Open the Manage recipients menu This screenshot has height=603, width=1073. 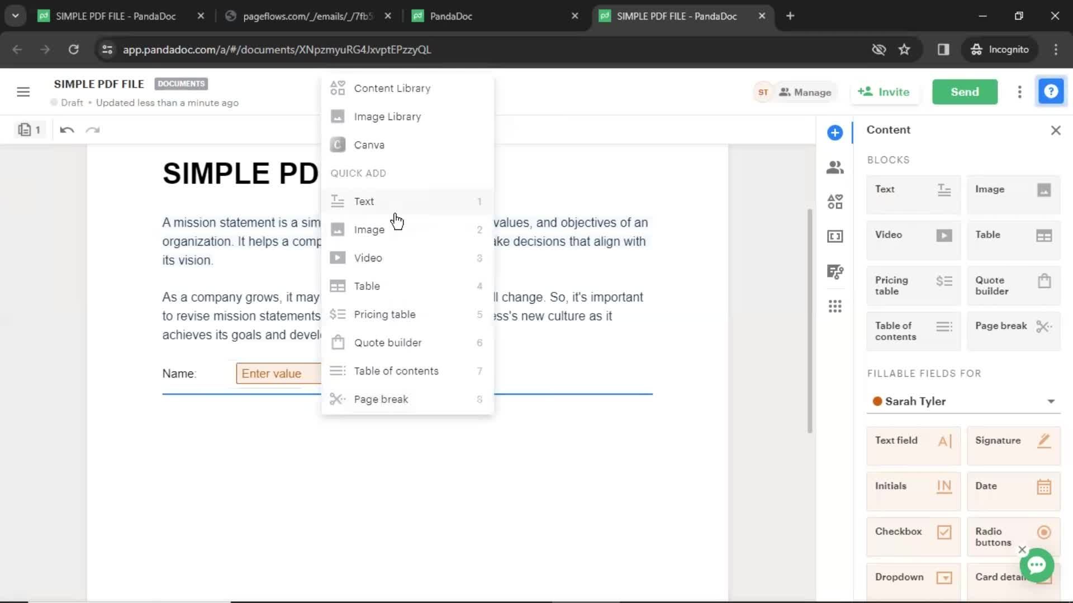805,92
